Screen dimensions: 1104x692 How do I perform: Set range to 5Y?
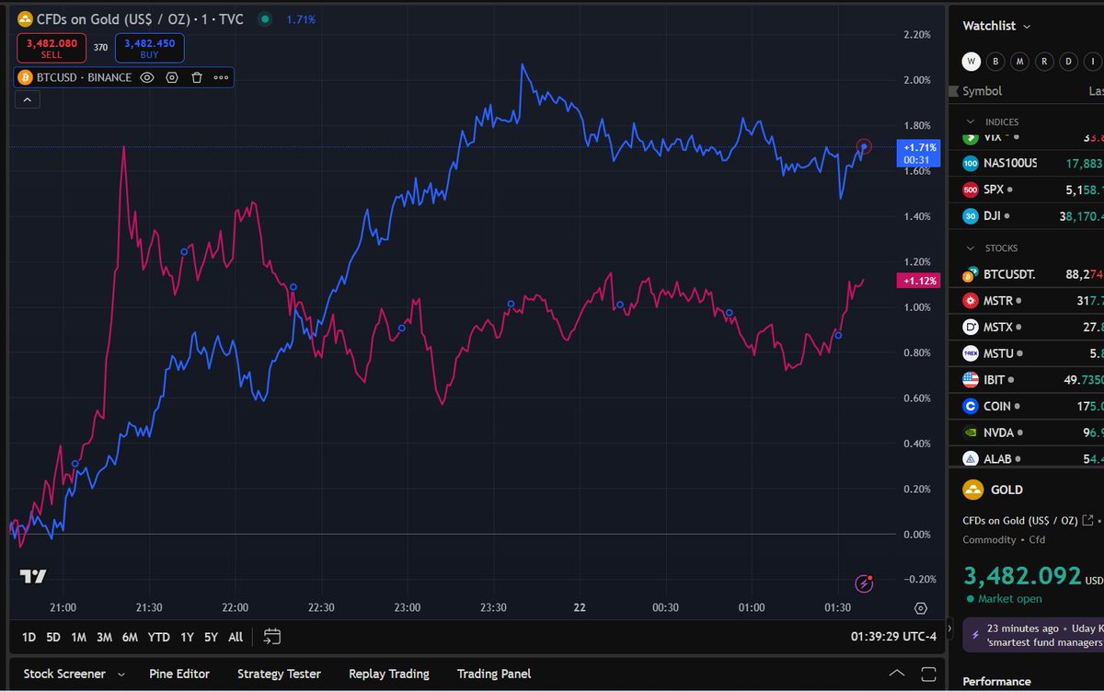click(x=212, y=637)
